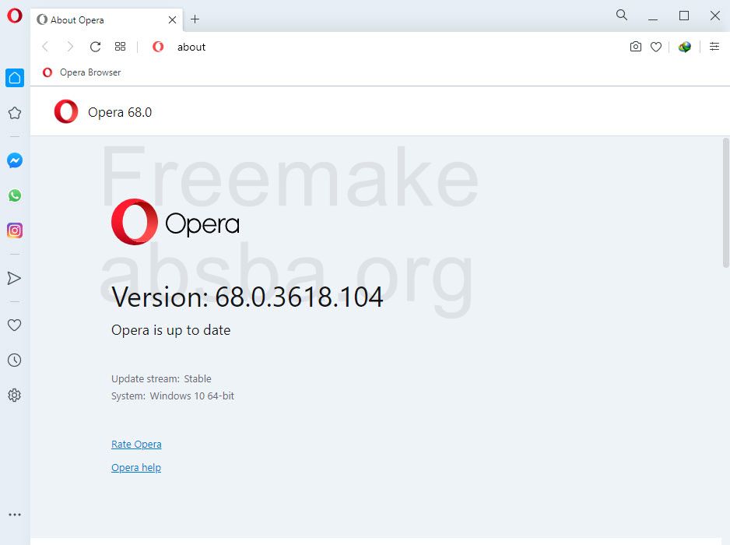Click "Opera is up to date" text
Screen dimensions: 730x545
tap(171, 330)
